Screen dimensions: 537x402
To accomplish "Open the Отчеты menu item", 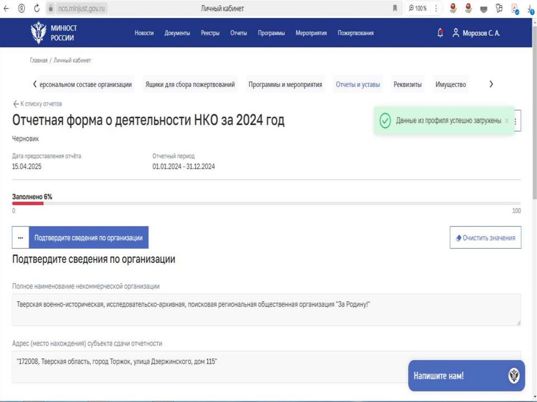I will [239, 33].
